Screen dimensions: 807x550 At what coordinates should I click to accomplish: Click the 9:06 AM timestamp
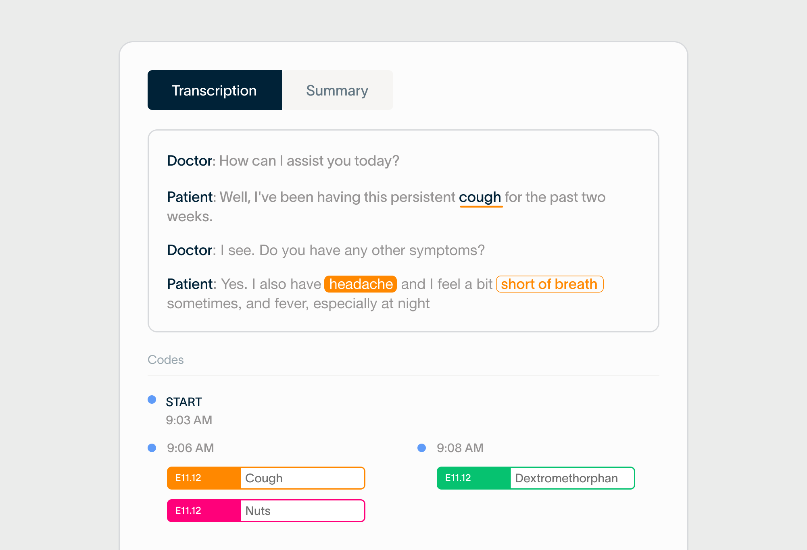[190, 448]
